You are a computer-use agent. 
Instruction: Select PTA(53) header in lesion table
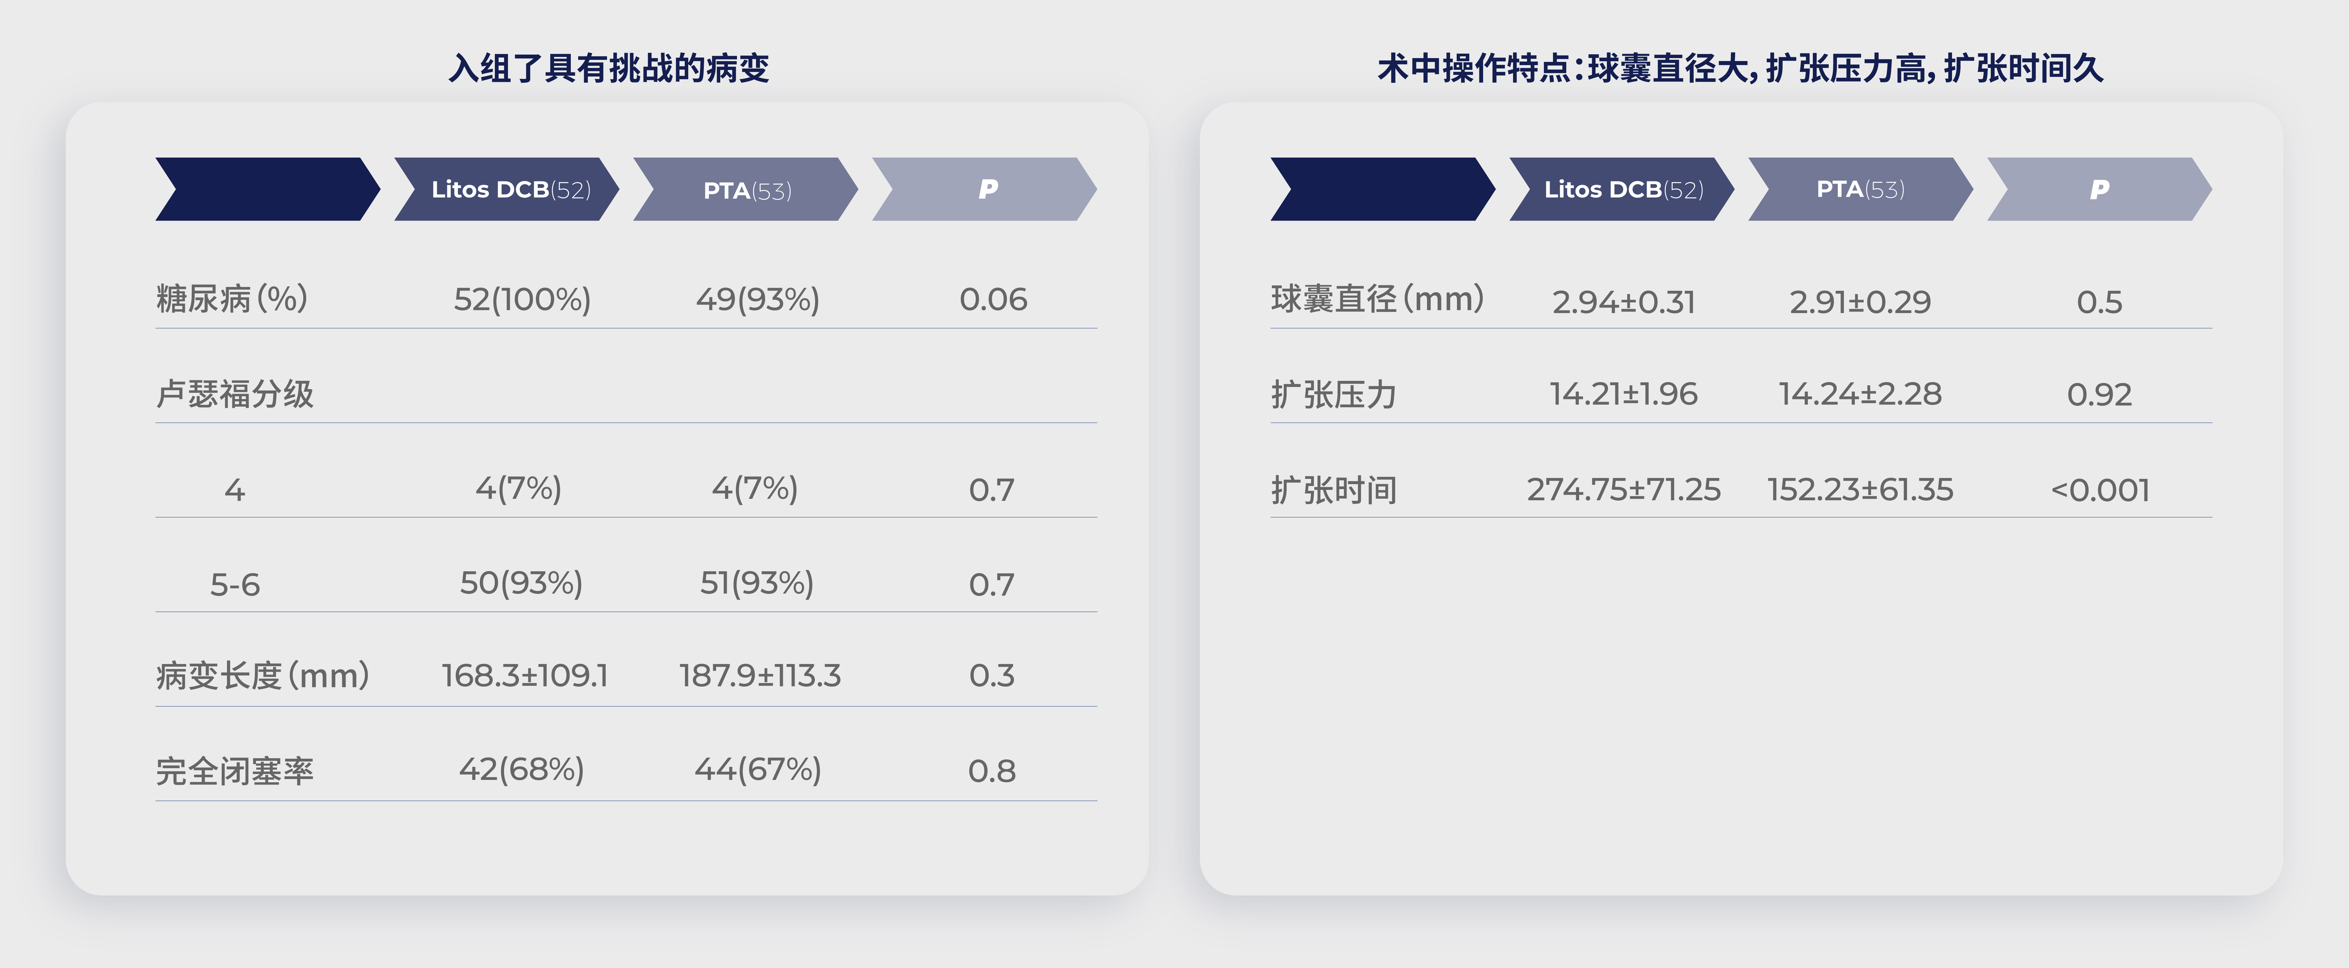746,190
